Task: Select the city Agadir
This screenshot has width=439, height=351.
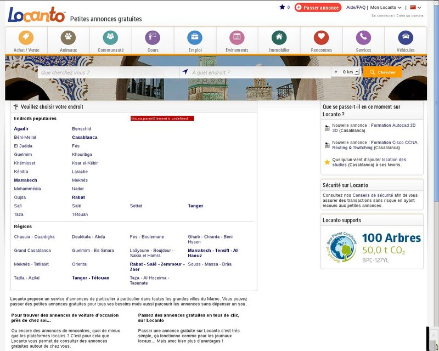Action: click(21, 129)
